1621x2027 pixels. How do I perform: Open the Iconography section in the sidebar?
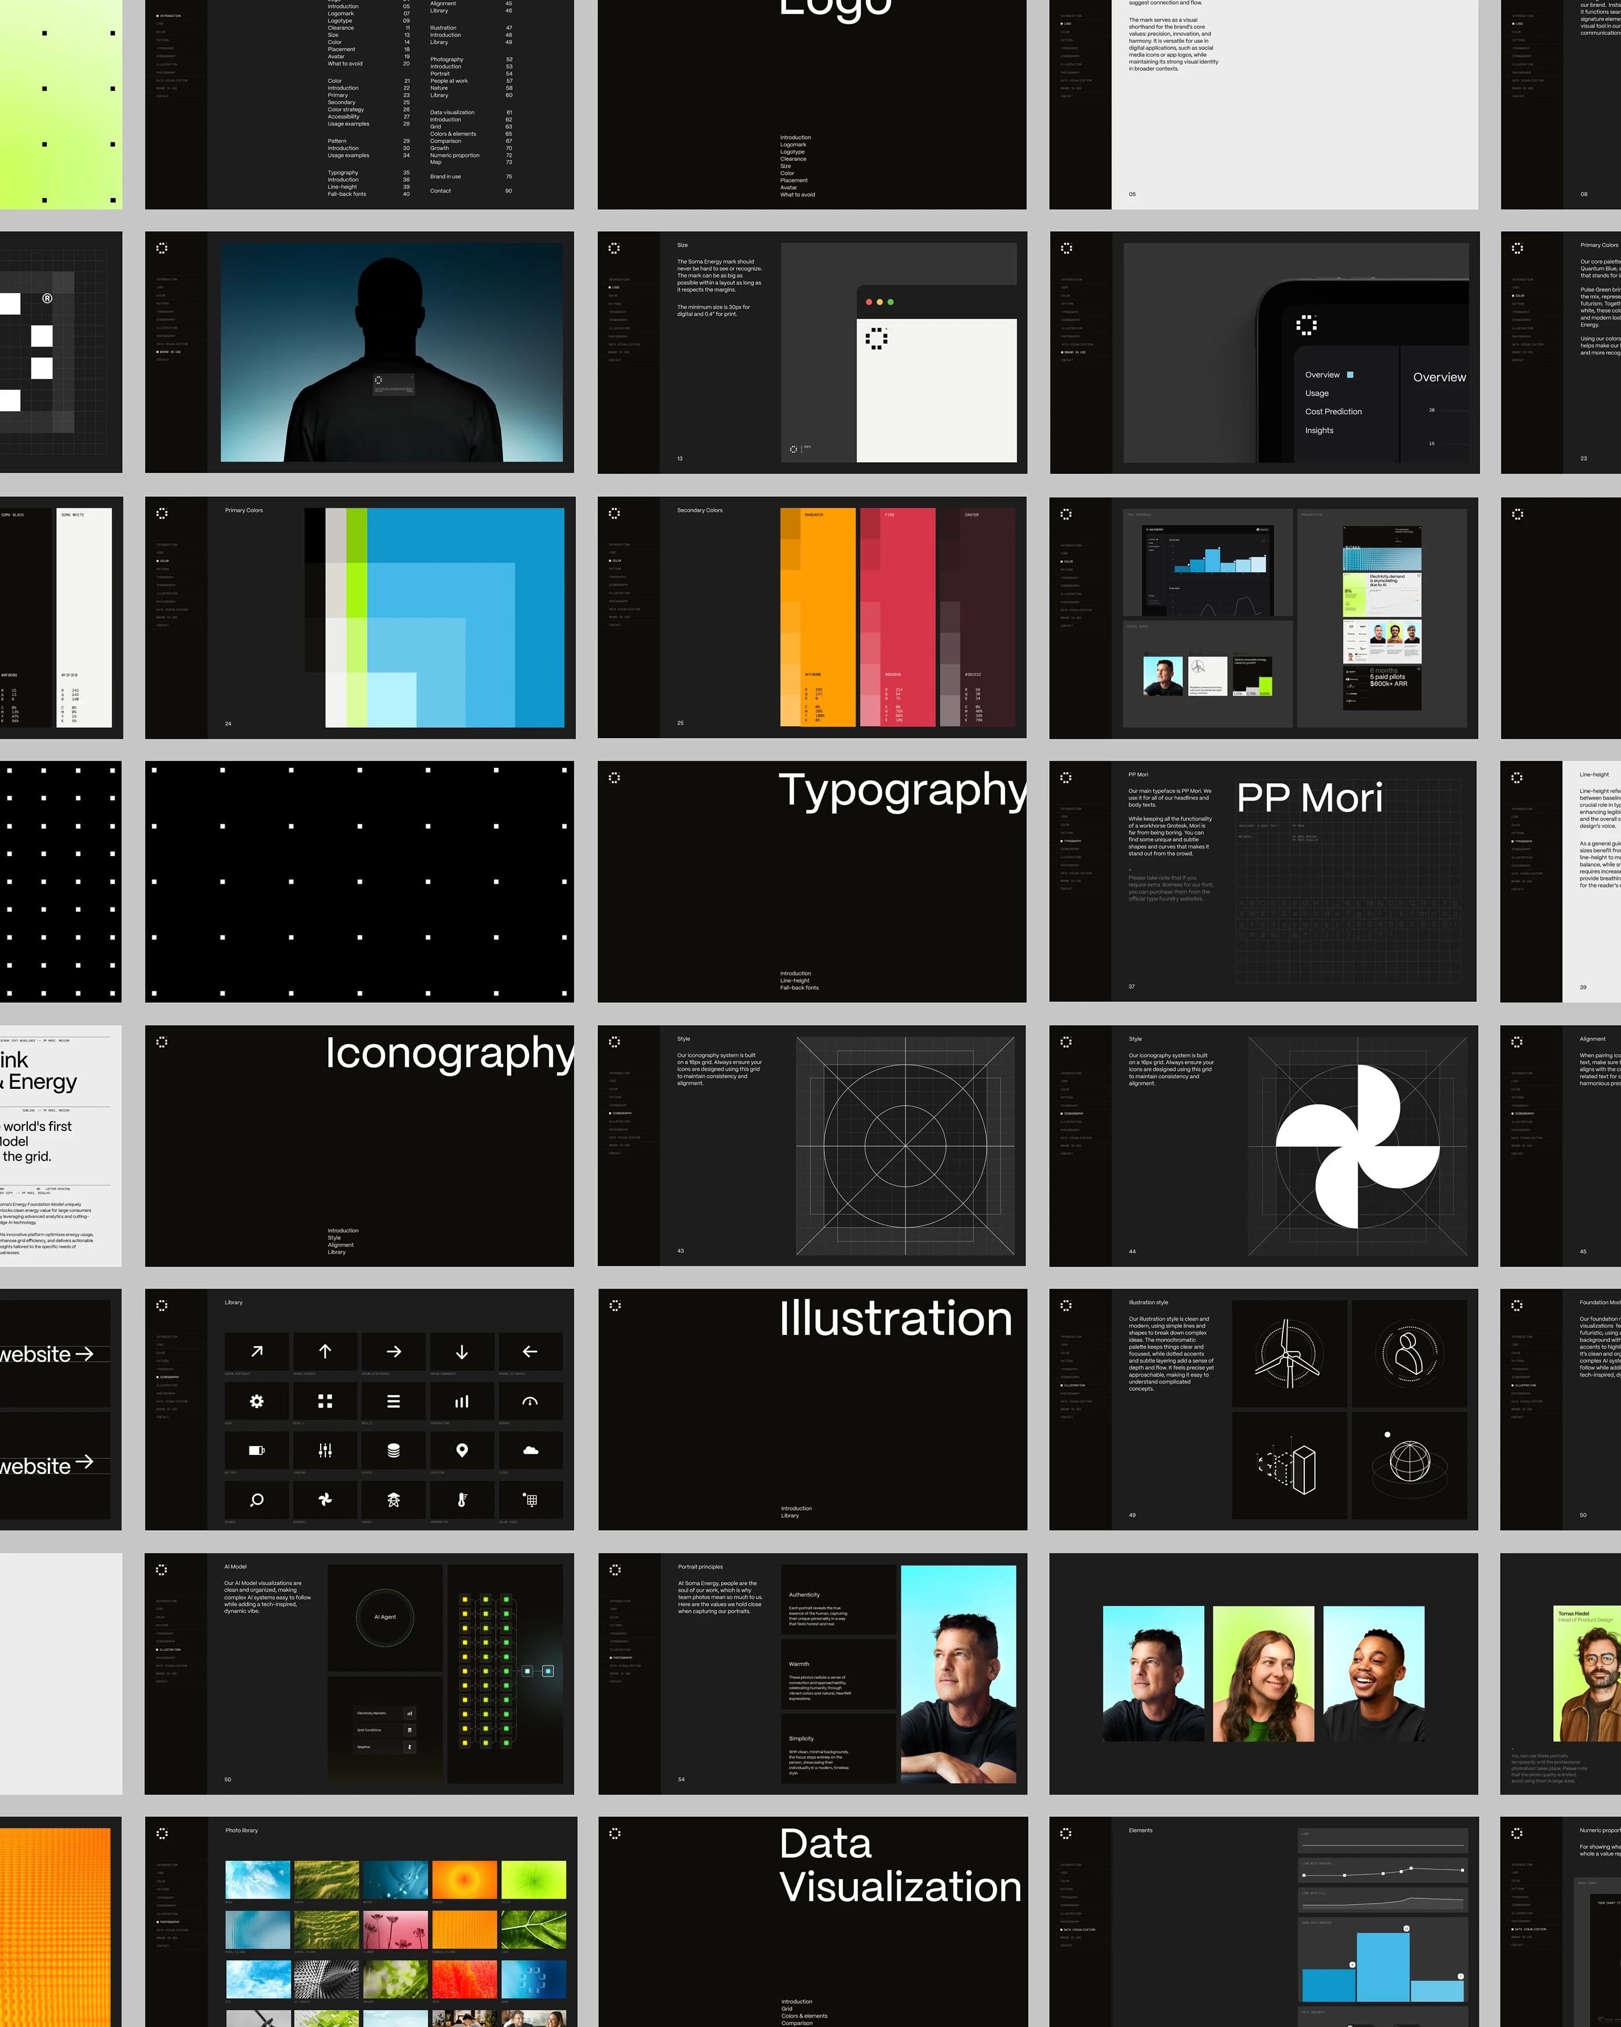coord(169,1377)
